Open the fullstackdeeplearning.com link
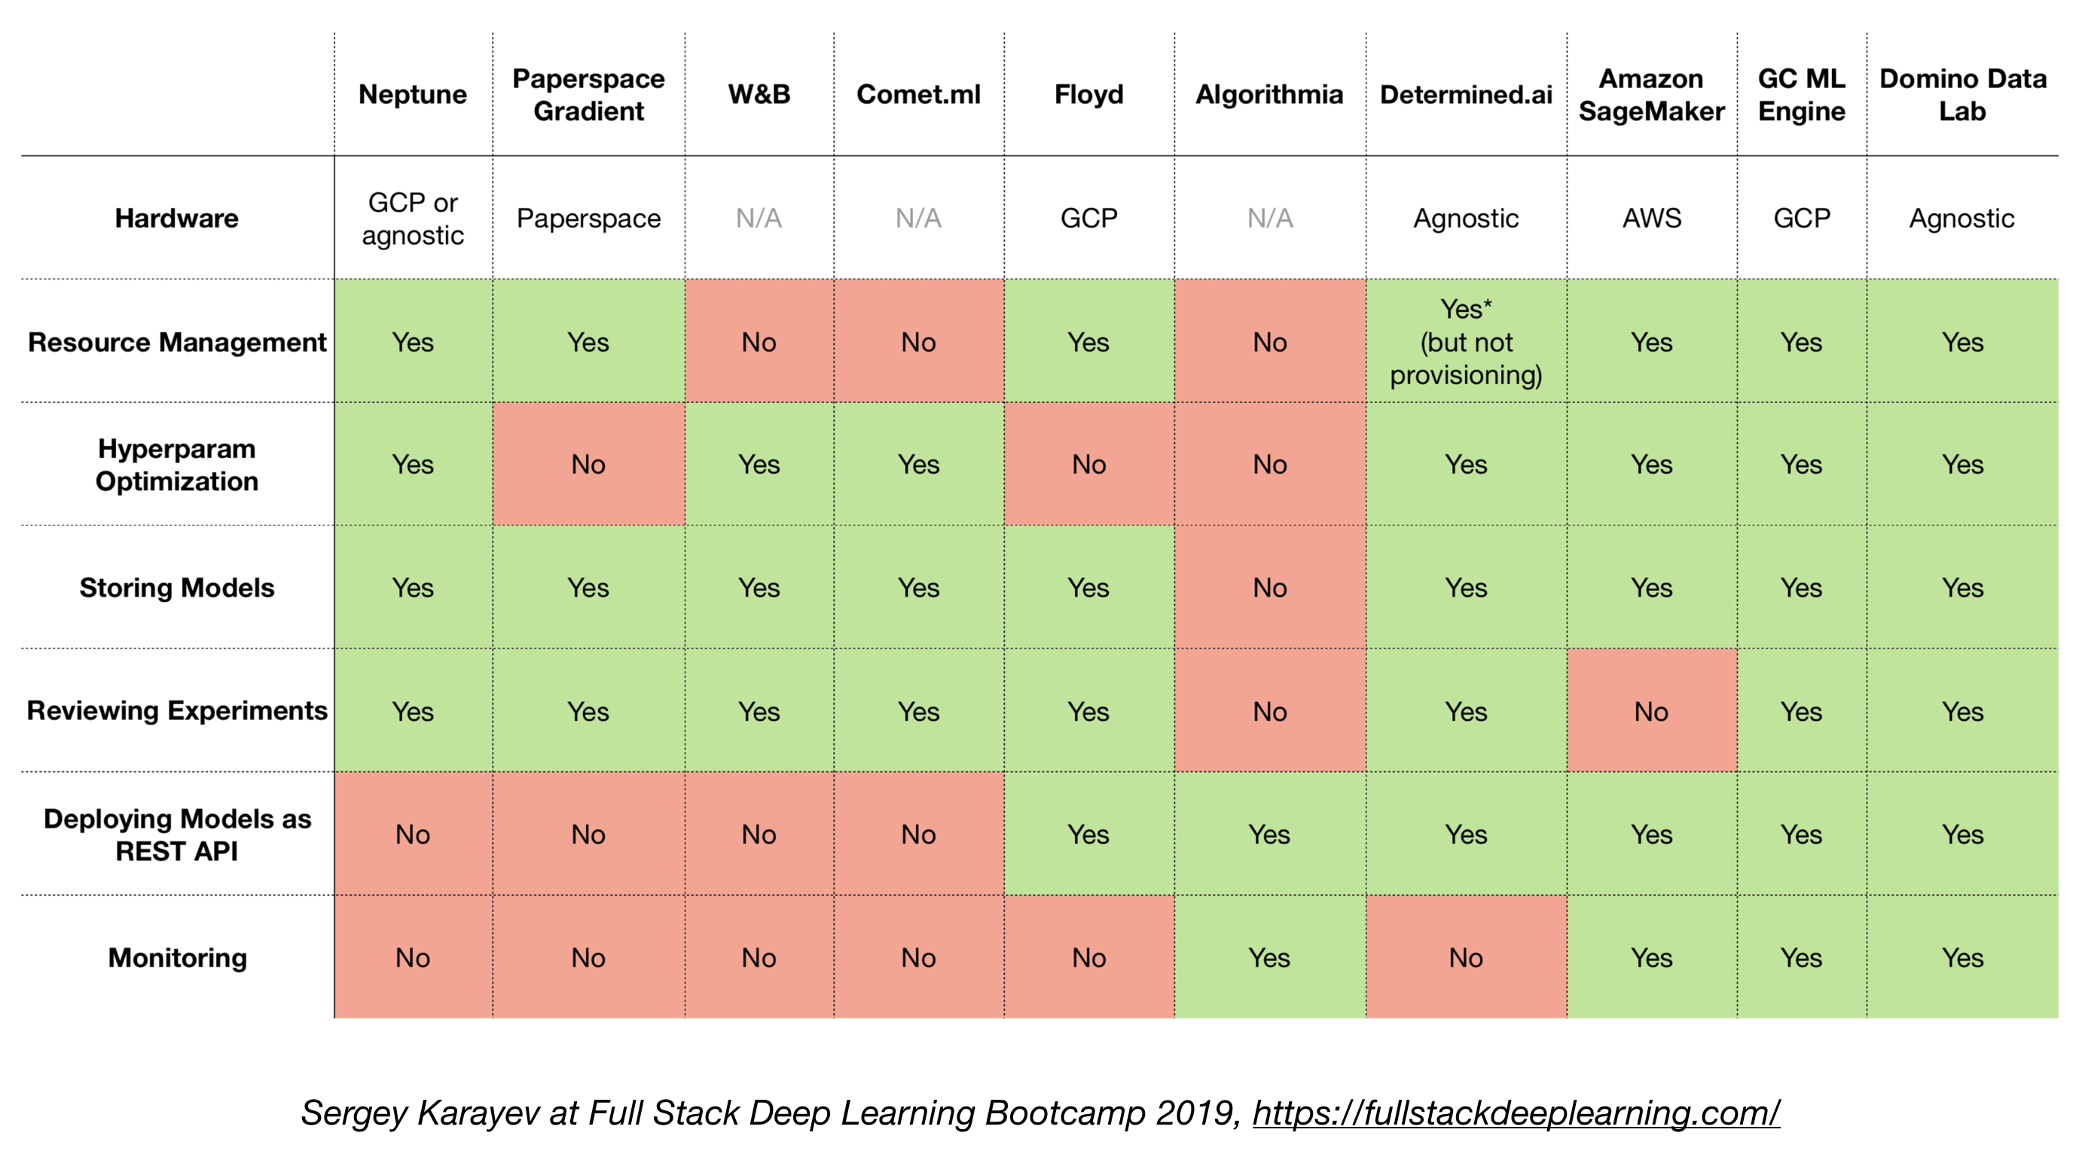 (x=1516, y=1113)
